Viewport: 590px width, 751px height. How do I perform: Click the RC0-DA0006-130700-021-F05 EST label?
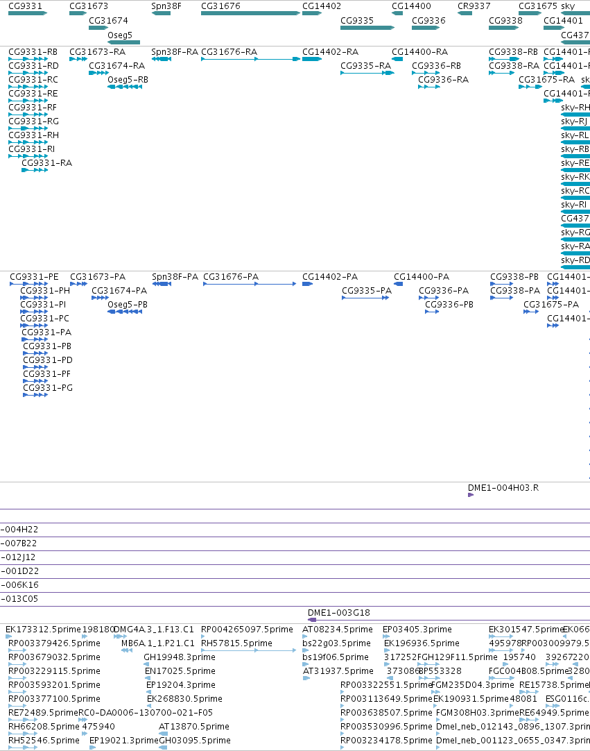coord(146,713)
